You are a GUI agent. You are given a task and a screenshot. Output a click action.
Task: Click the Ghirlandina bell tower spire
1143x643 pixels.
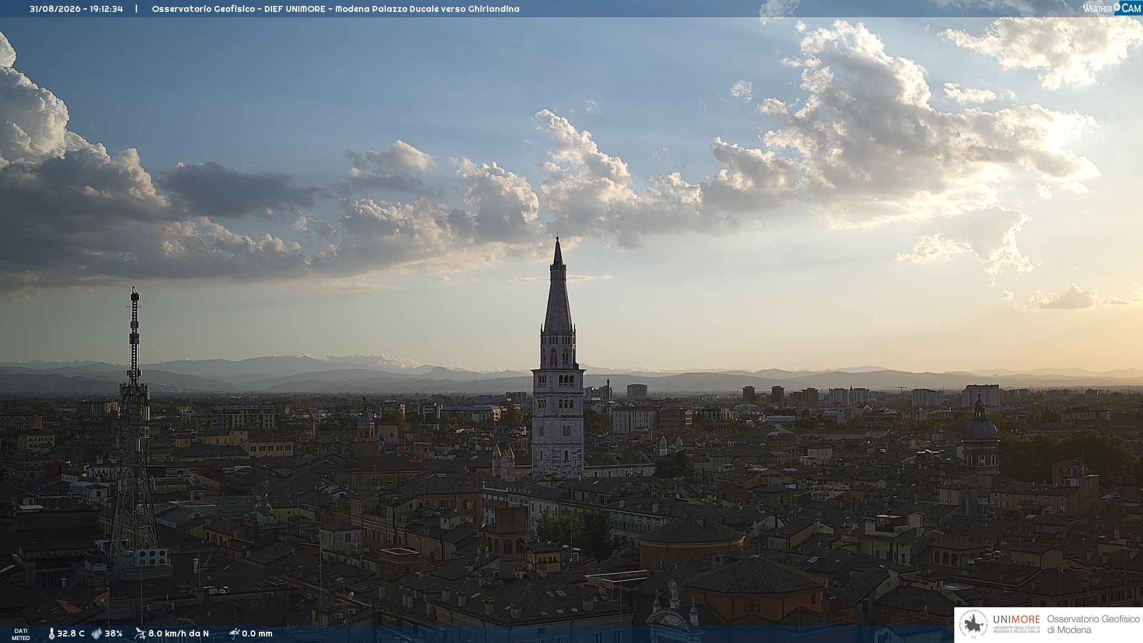tap(558, 286)
